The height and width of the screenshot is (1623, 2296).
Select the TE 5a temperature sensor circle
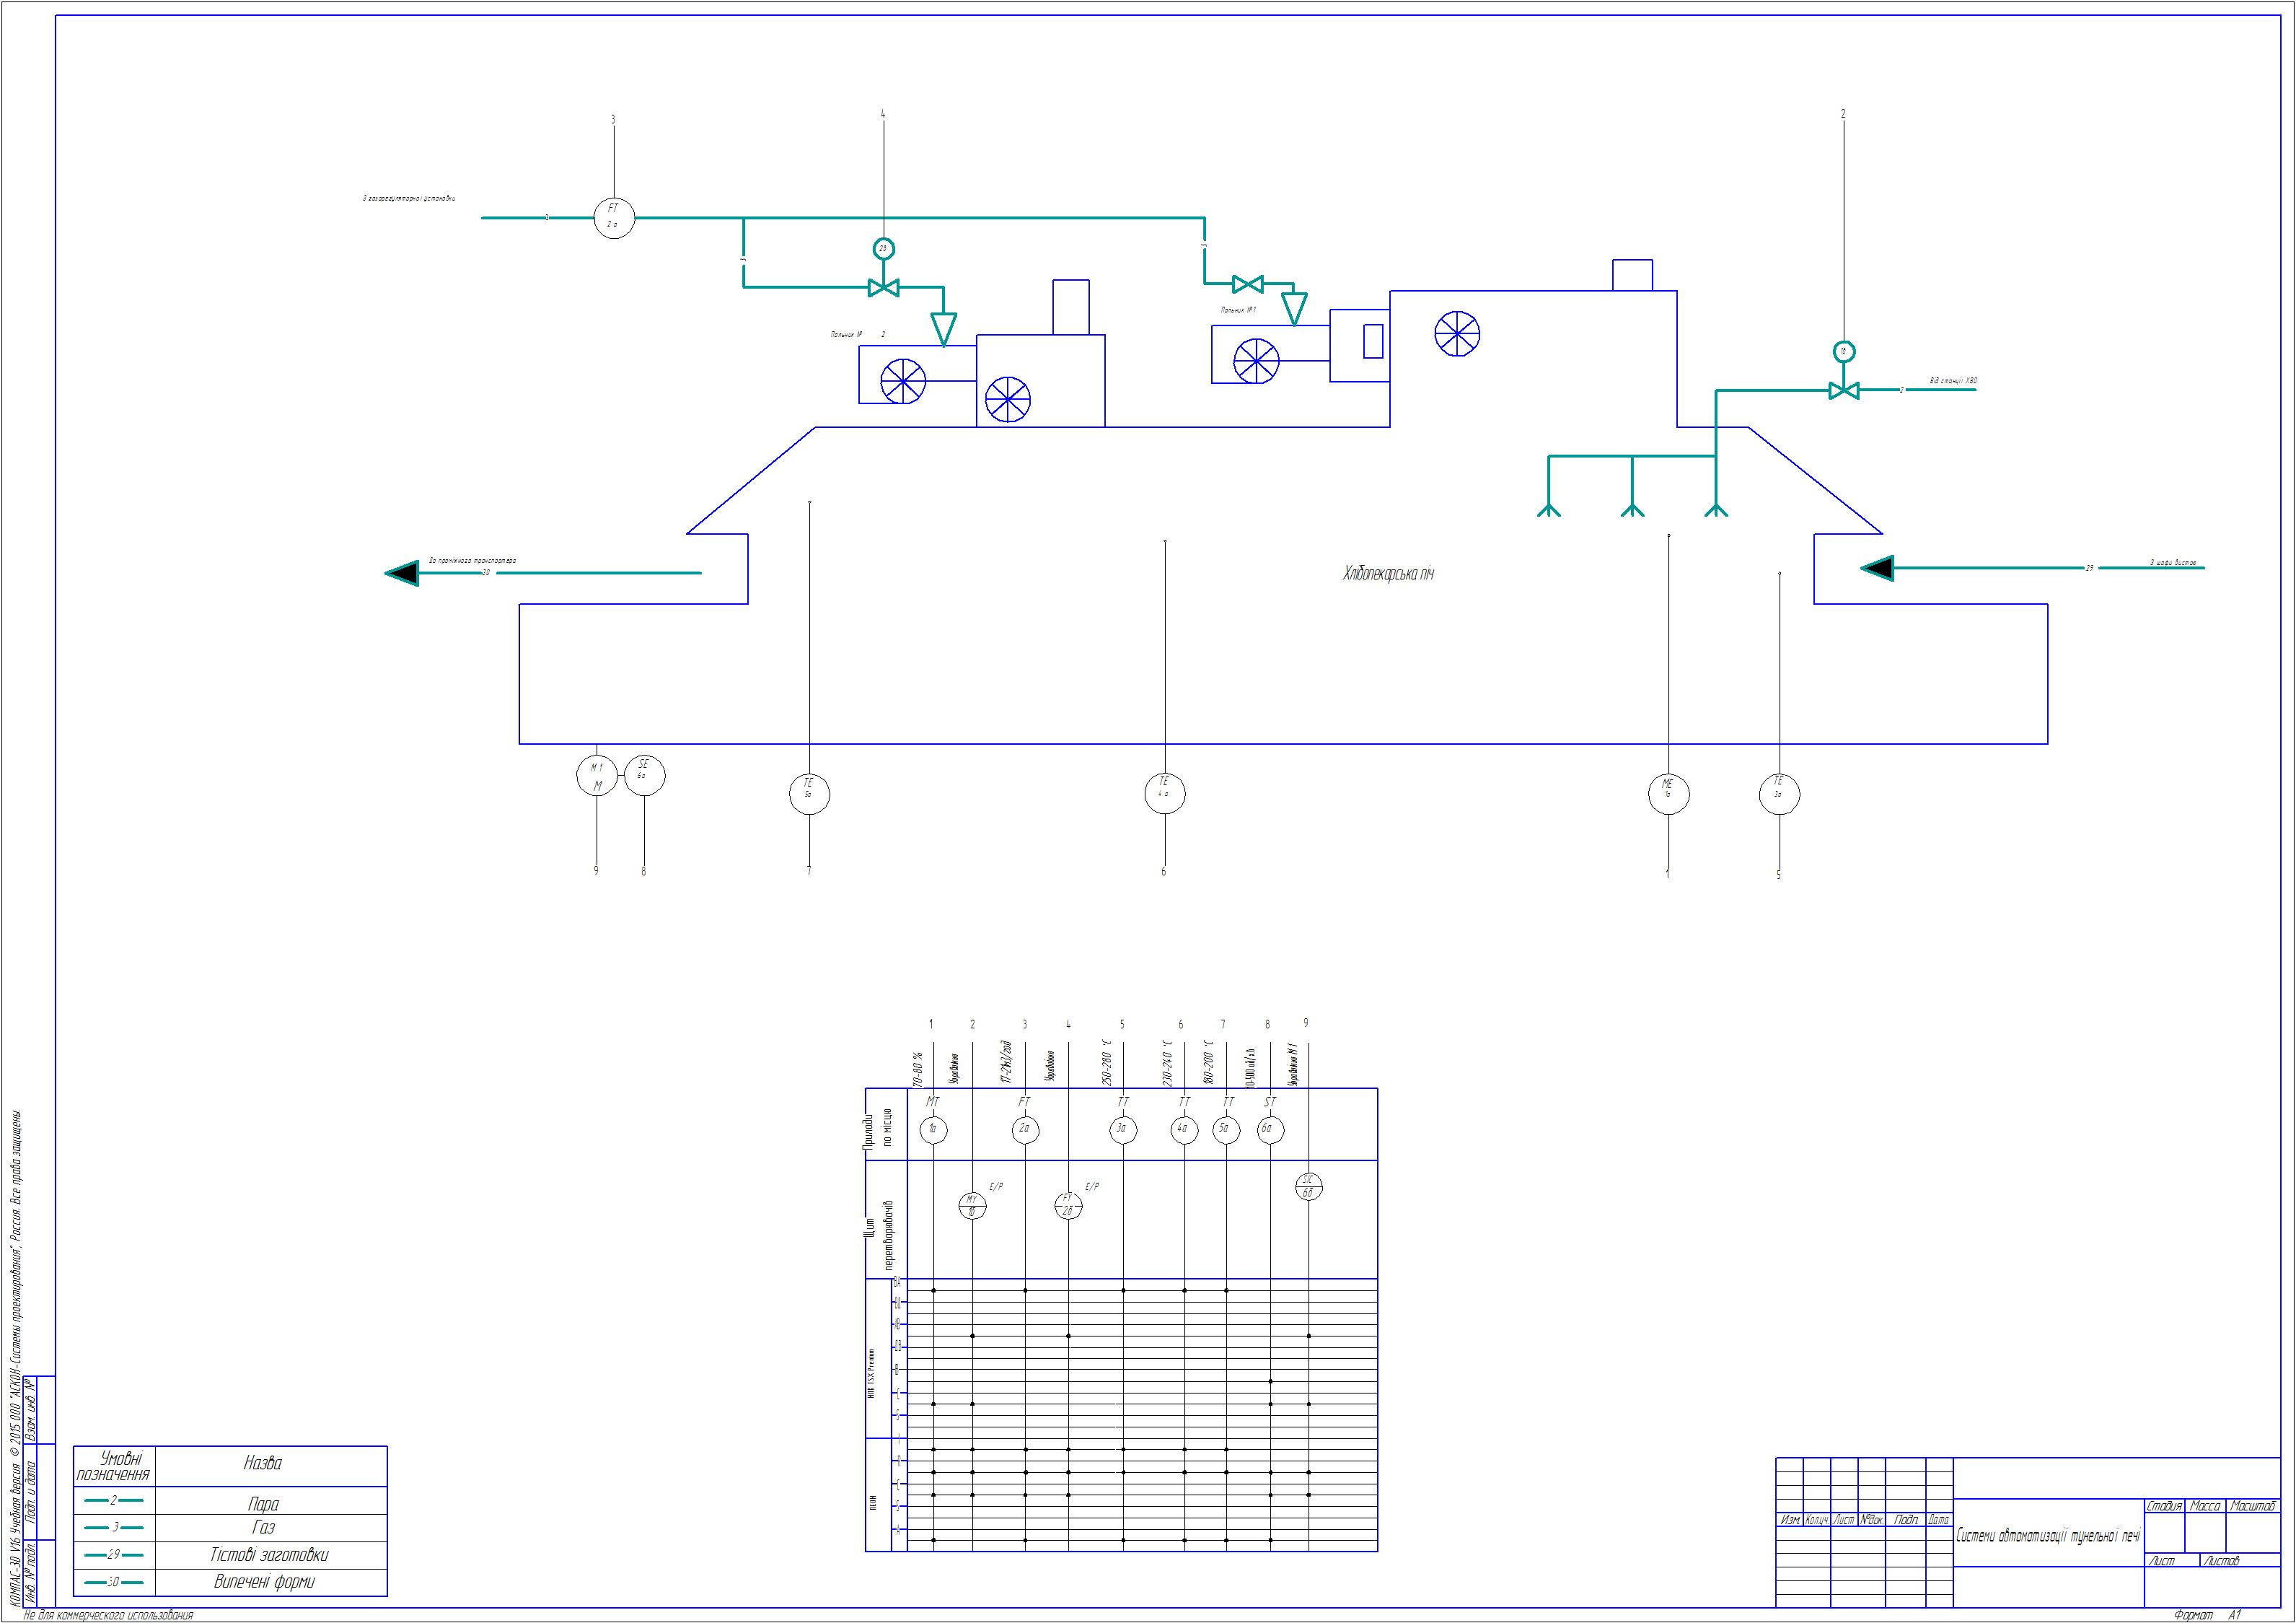[x=809, y=795]
